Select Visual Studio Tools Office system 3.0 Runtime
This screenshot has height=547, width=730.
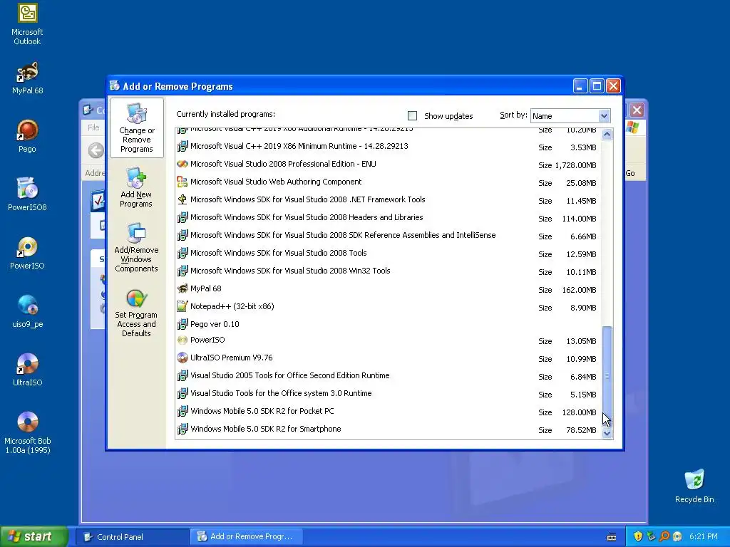pyautogui.click(x=387, y=393)
